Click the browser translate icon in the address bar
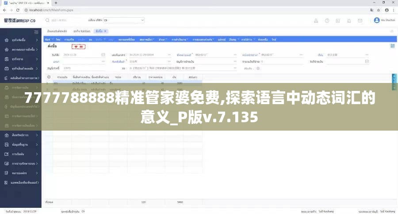 [x=371, y=10]
